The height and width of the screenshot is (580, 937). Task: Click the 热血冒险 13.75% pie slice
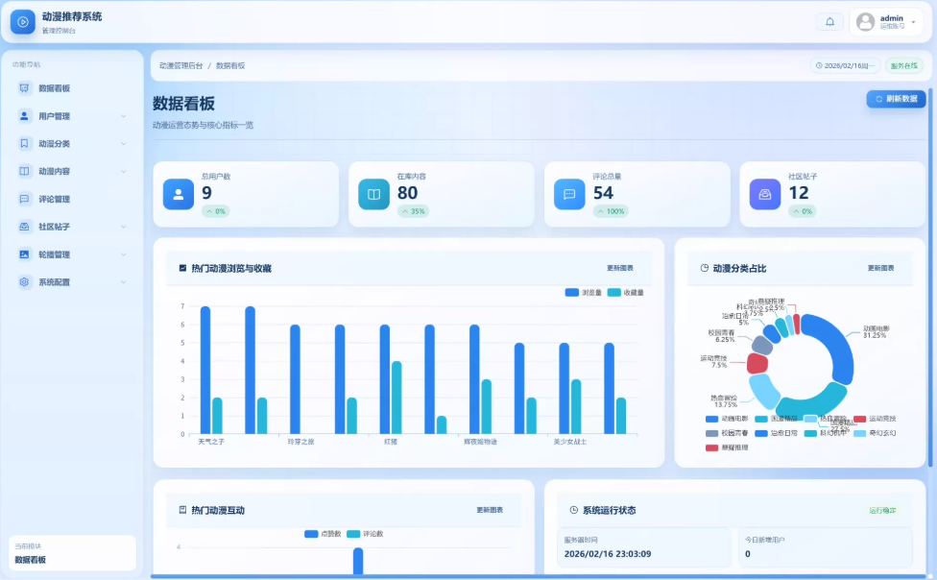[x=763, y=391]
